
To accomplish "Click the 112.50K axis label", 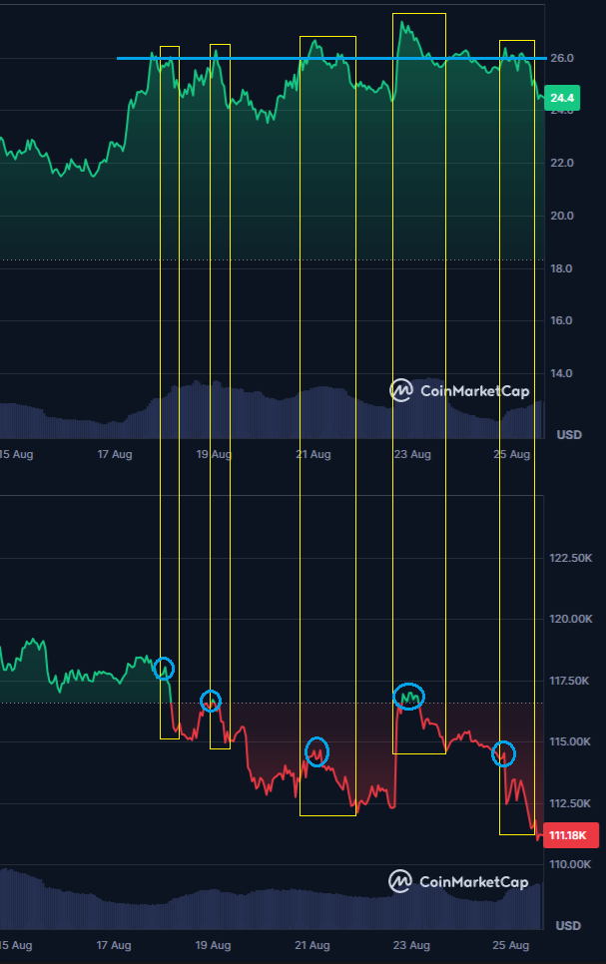I will tap(570, 803).
